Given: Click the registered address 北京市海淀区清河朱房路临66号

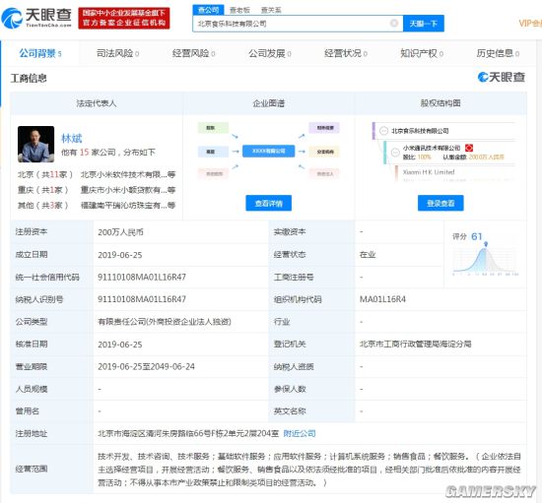Looking at the screenshot, I should pyautogui.click(x=188, y=434).
